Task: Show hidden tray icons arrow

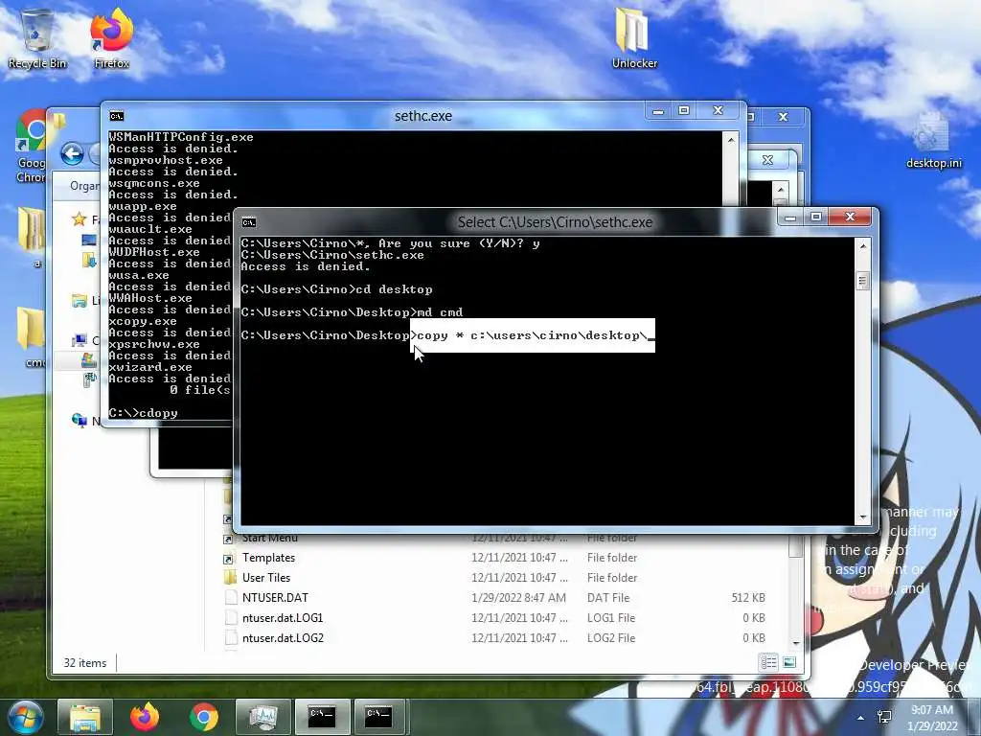Action: coord(861,717)
